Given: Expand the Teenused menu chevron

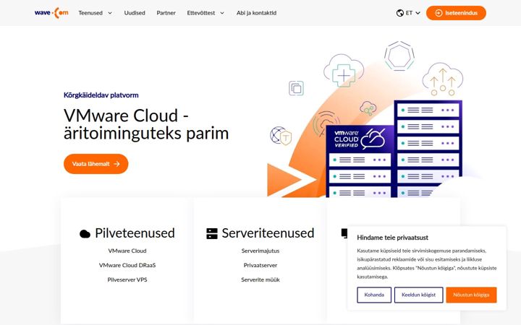Looking at the screenshot, I should click(x=110, y=13).
